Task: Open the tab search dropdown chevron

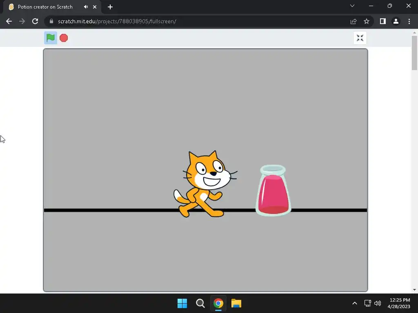Action: (x=352, y=6)
